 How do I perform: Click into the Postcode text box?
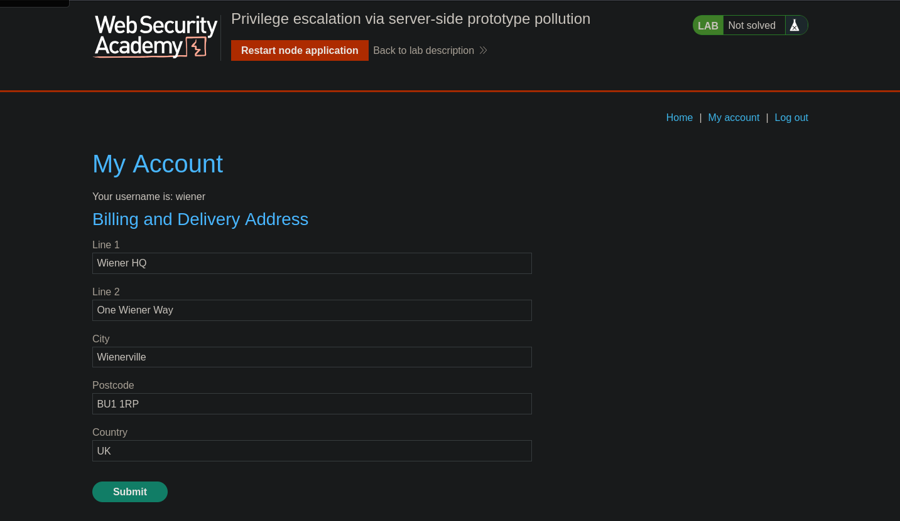click(x=312, y=404)
